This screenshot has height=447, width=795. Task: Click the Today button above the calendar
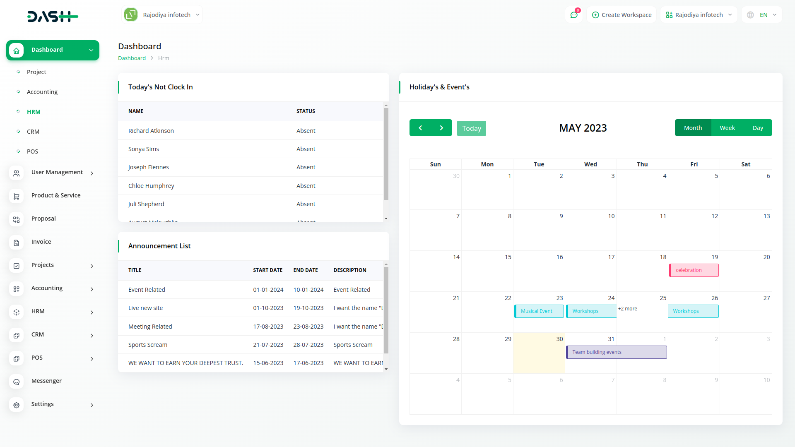coord(471,128)
